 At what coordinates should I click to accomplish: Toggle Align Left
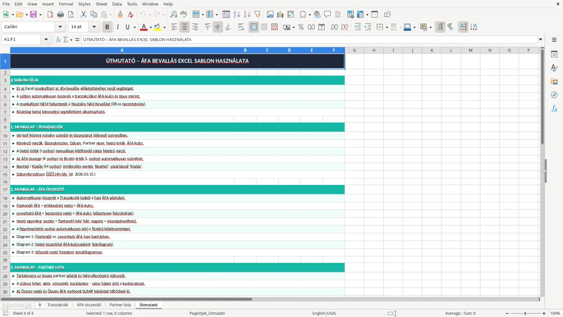(x=174, y=27)
